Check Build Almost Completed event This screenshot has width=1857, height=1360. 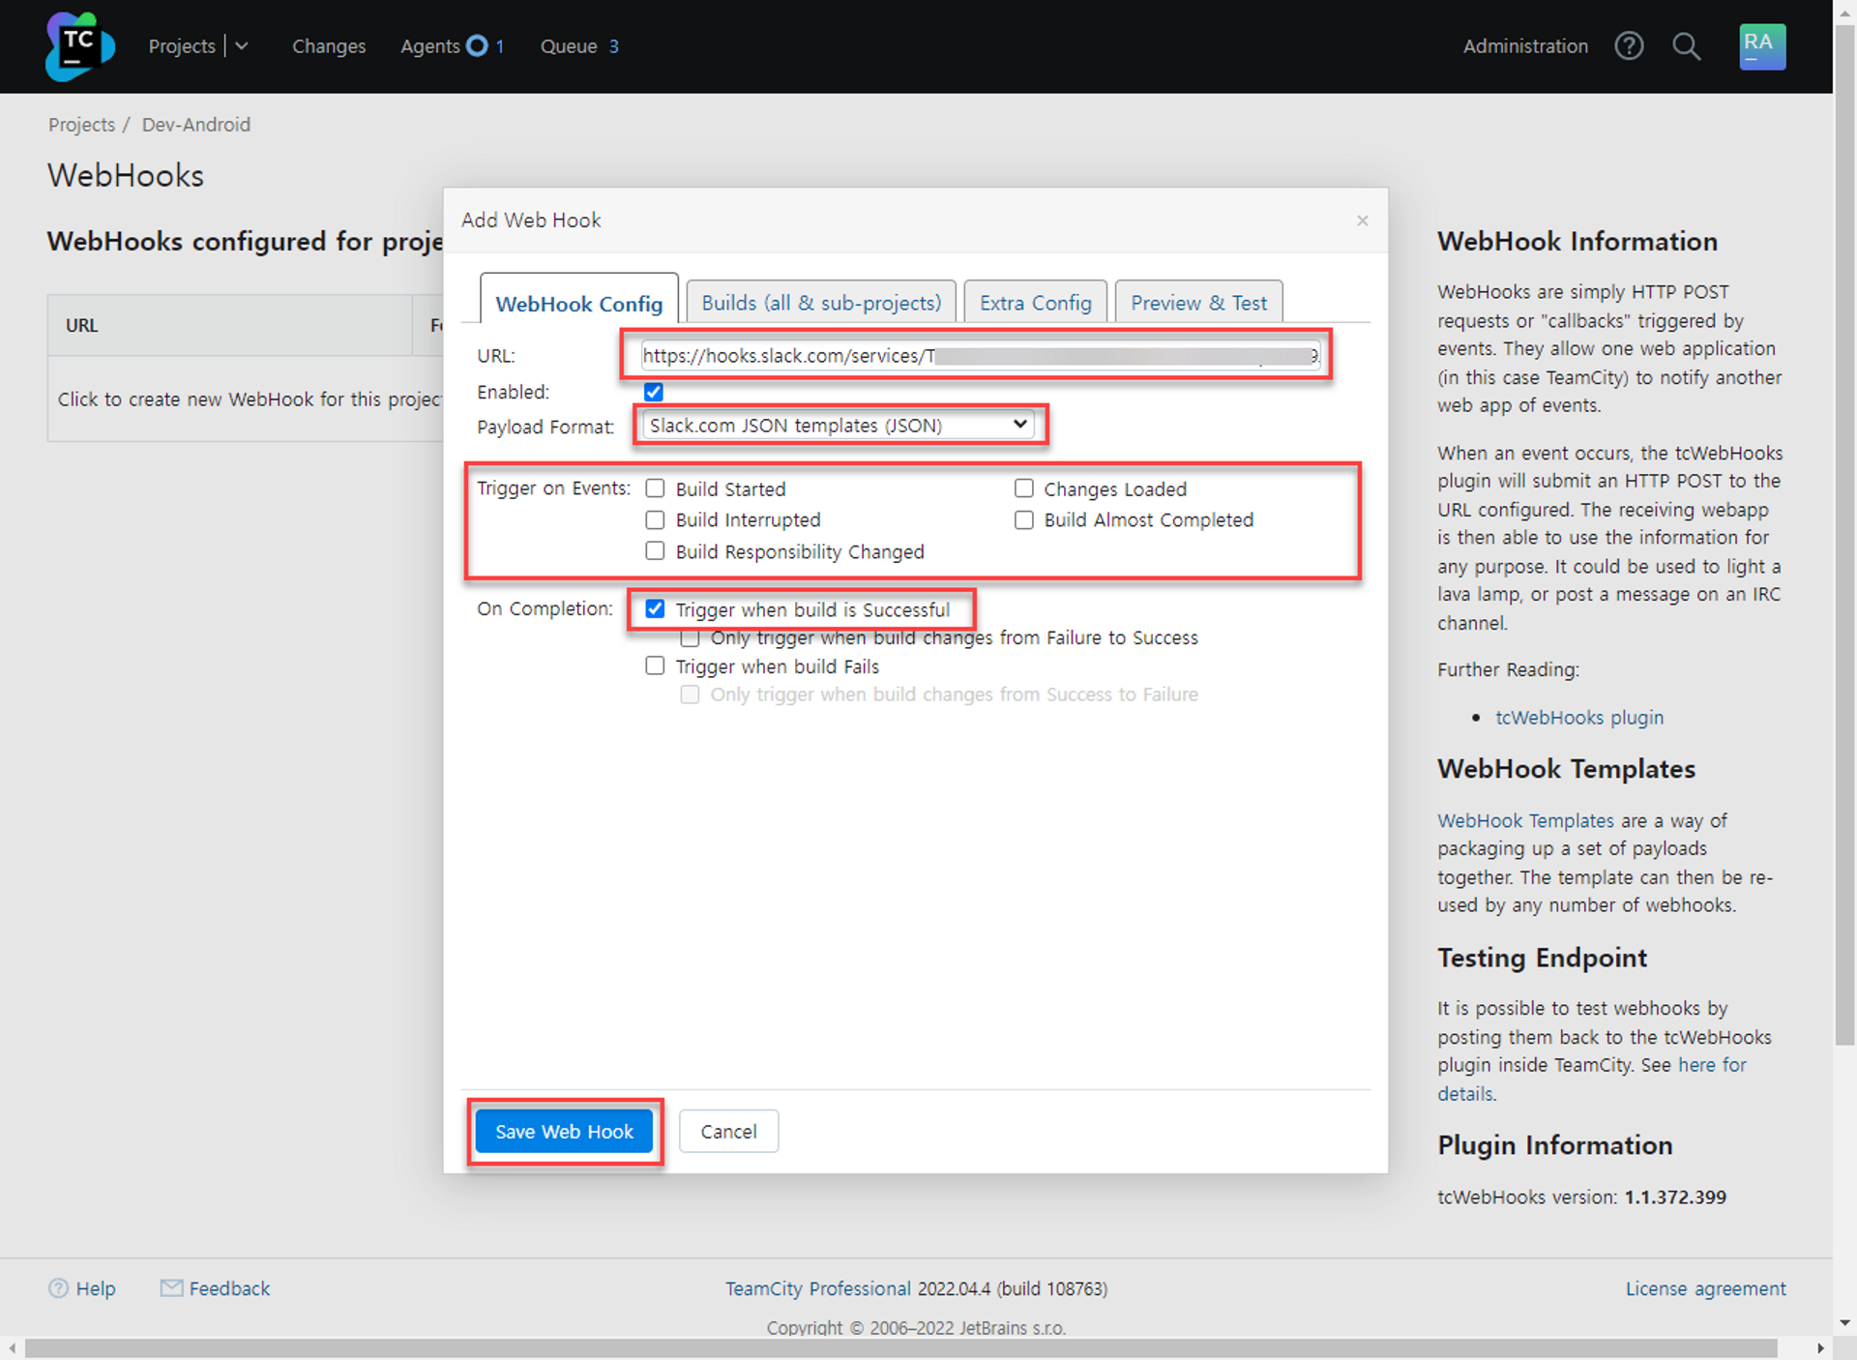pos(1023,519)
